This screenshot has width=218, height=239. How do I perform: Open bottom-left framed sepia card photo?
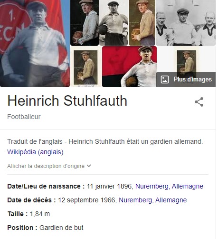(x=86, y=67)
